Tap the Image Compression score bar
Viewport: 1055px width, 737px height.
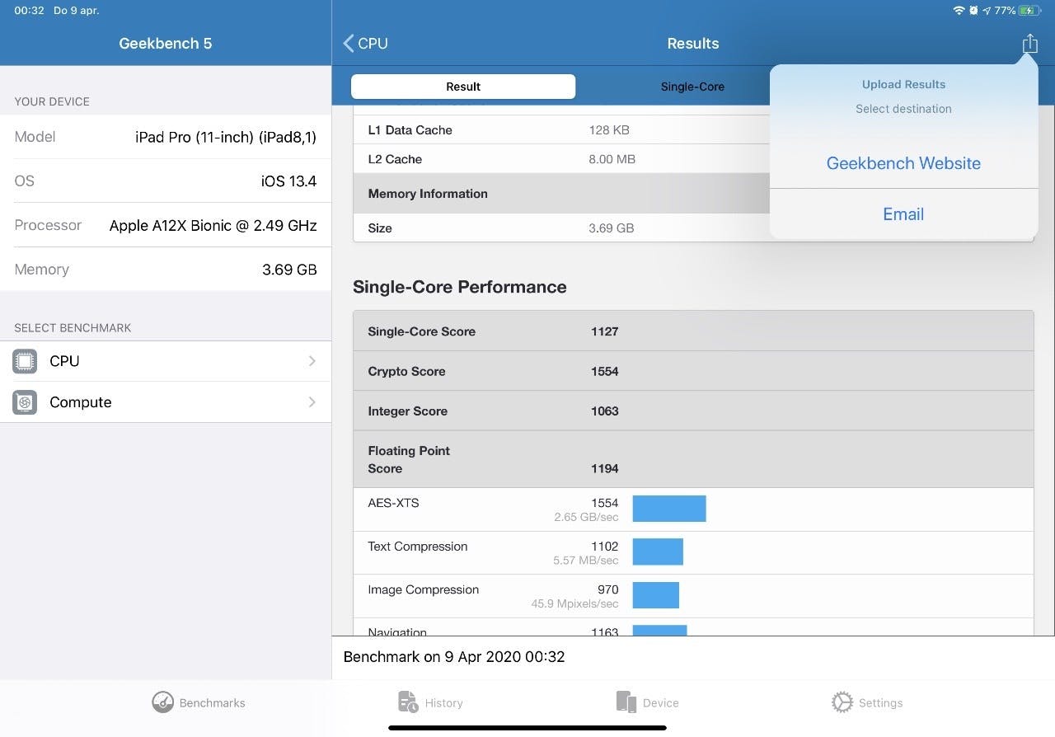pyautogui.click(x=656, y=595)
